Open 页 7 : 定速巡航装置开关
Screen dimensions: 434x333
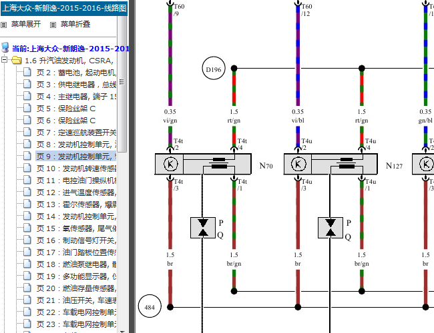[76, 133]
